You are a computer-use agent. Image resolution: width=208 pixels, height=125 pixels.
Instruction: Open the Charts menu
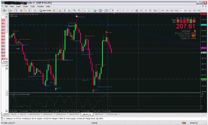click(26, 6)
